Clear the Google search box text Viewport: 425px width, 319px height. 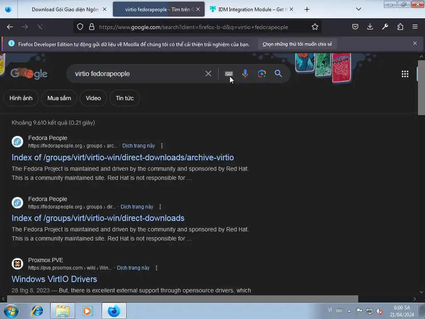point(208,74)
